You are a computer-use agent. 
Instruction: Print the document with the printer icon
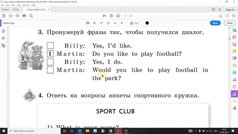[x=24, y=16]
